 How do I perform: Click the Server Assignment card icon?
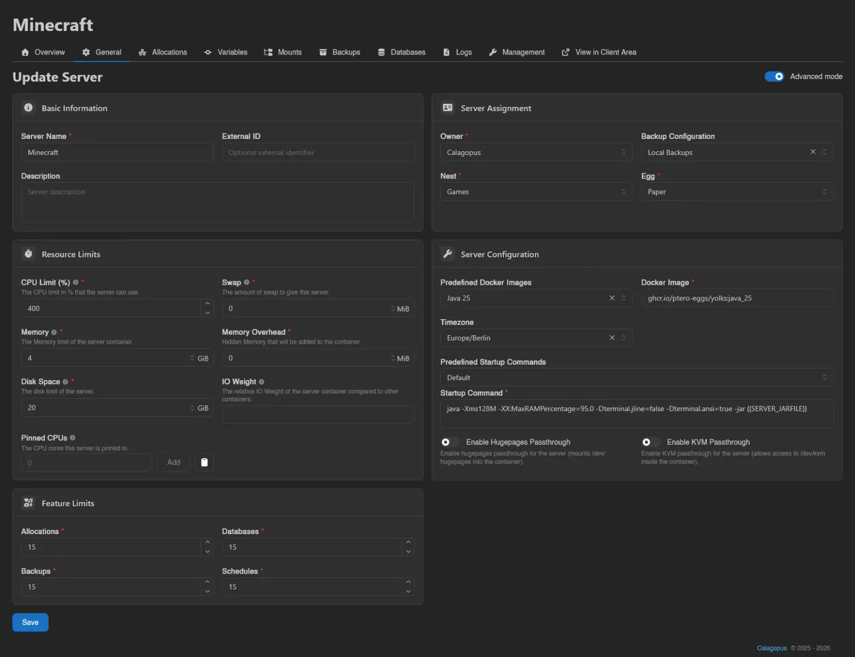(447, 107)
